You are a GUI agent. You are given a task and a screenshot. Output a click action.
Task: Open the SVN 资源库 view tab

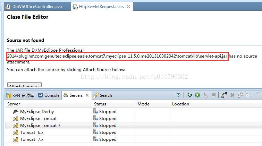(20, 95)
